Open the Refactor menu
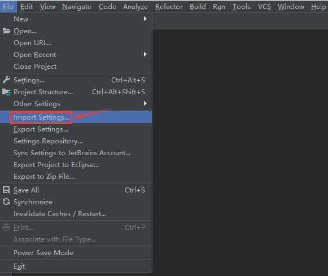Image resolution: width=328 pixels, height=276 pixels. coord(169,7)
